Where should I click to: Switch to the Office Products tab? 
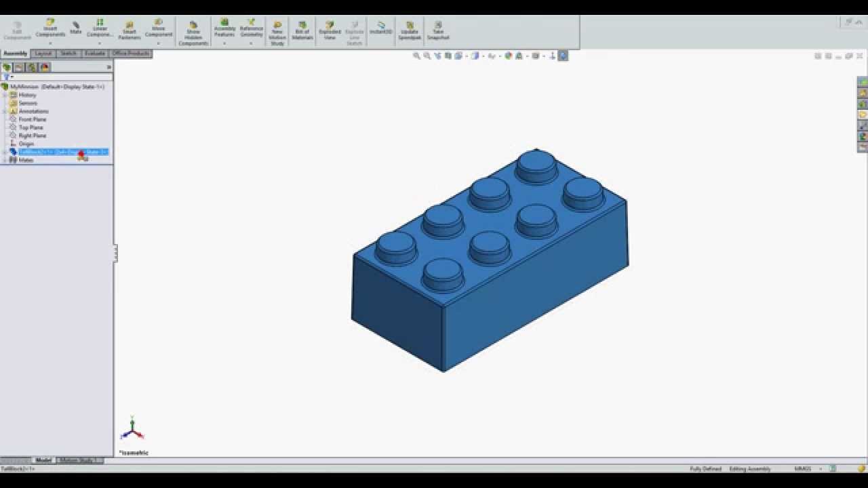pos(130,54)
